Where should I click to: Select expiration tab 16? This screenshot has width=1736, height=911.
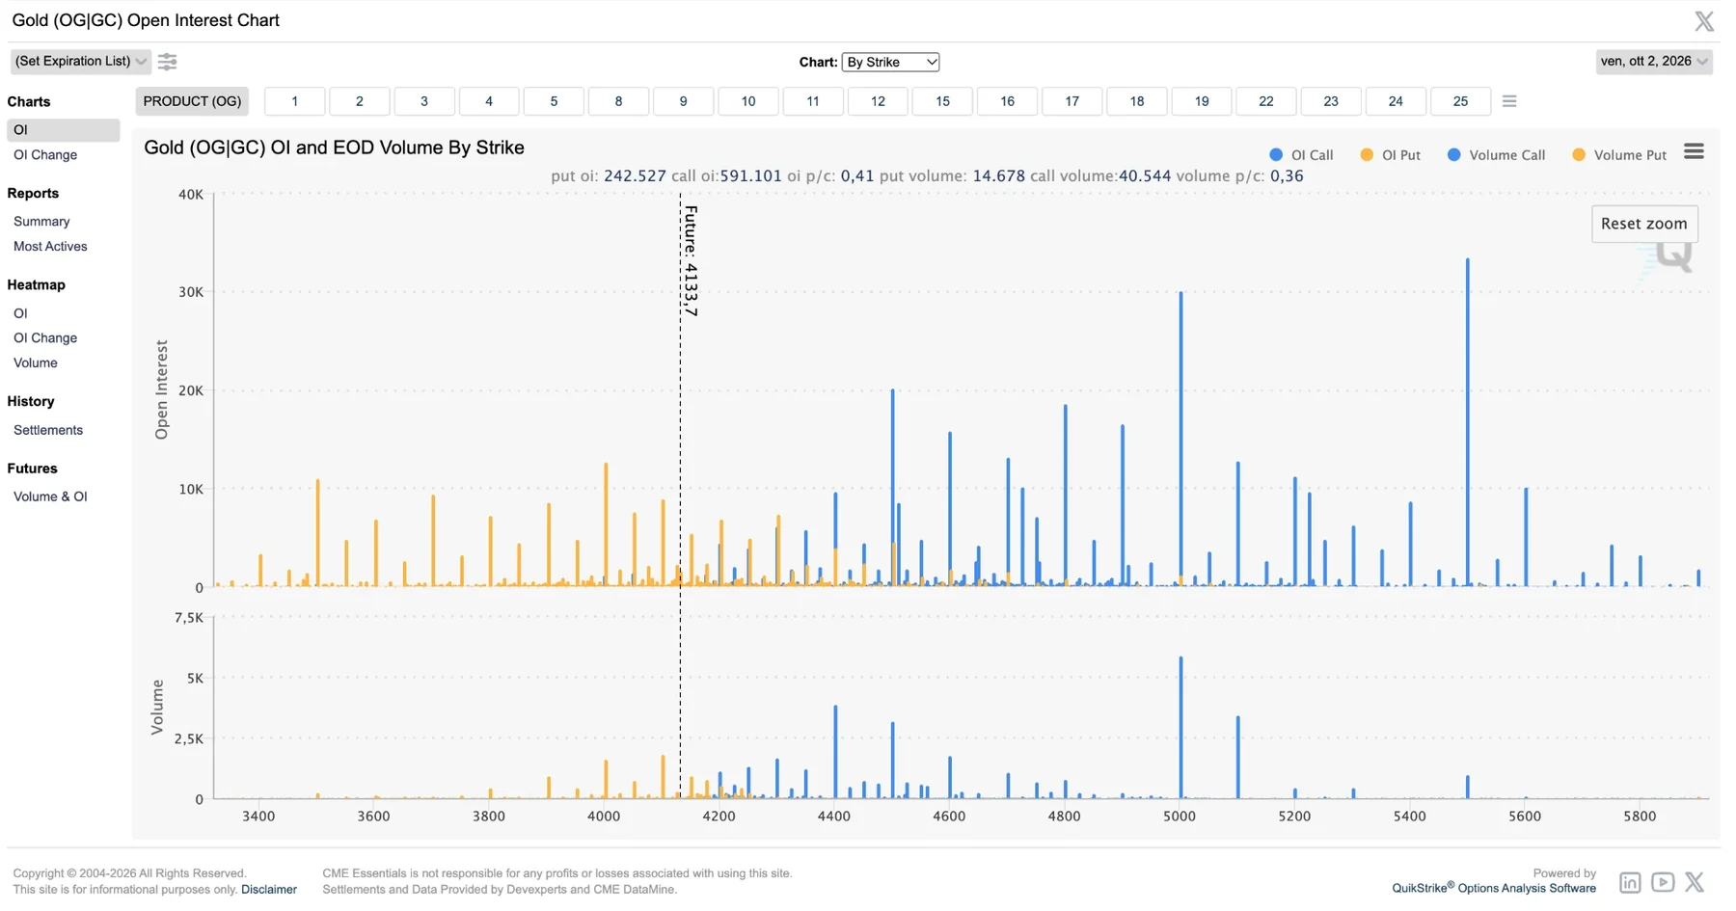click(x=1007, y=101)
